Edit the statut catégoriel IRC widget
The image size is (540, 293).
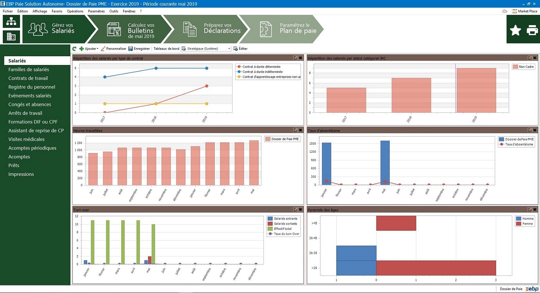[530, 58]
